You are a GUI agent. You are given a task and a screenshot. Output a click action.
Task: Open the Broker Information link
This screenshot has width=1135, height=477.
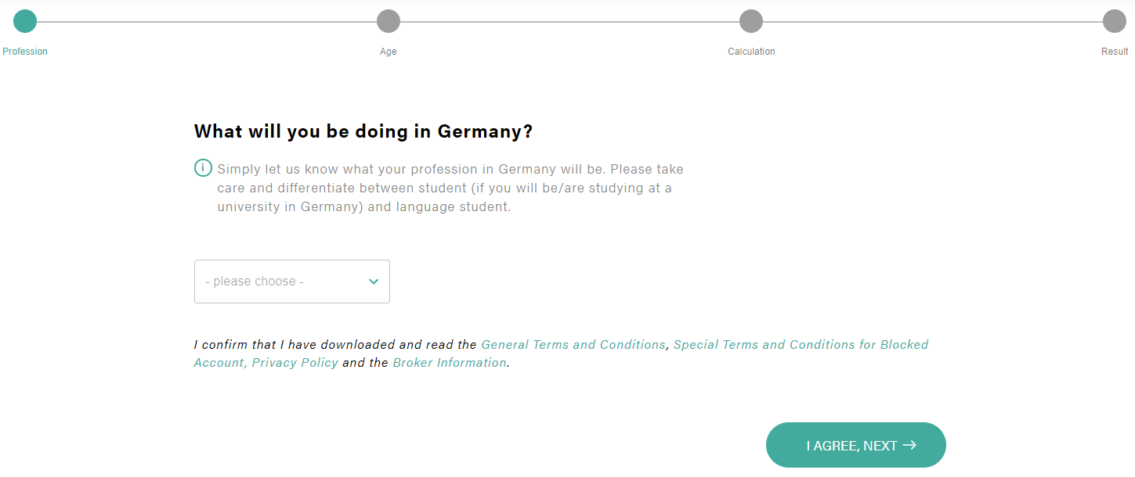click(x=450, y=363)
